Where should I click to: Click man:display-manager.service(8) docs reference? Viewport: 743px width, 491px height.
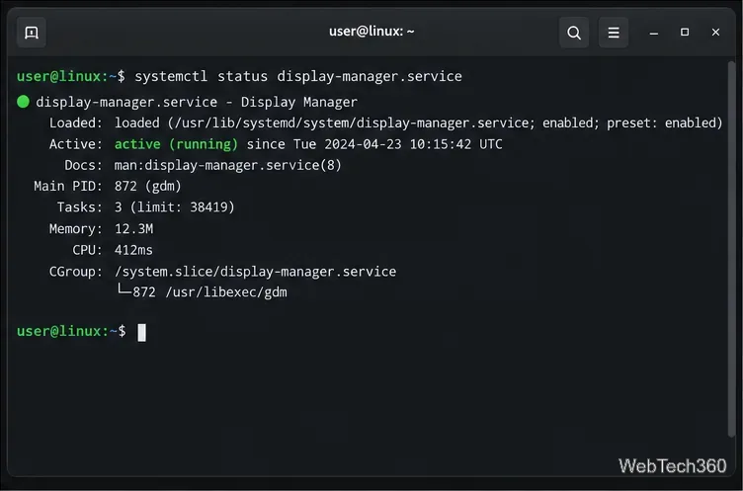(227, 165)
